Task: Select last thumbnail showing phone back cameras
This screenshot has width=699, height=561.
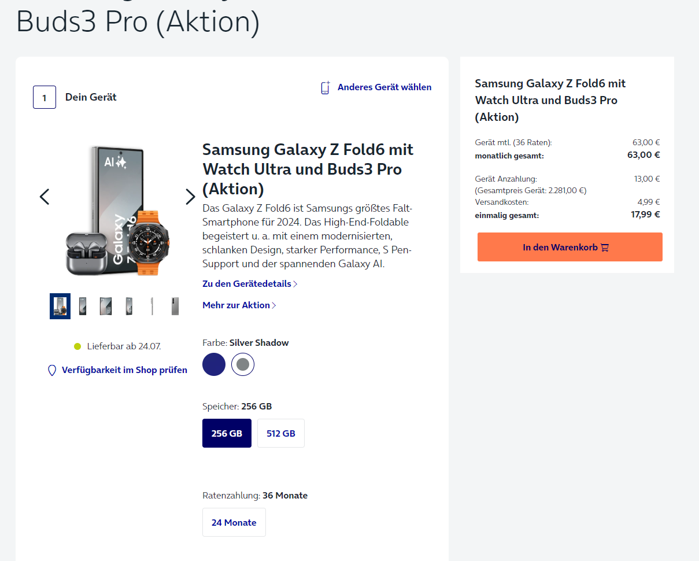Action: [x=175, y=306]
